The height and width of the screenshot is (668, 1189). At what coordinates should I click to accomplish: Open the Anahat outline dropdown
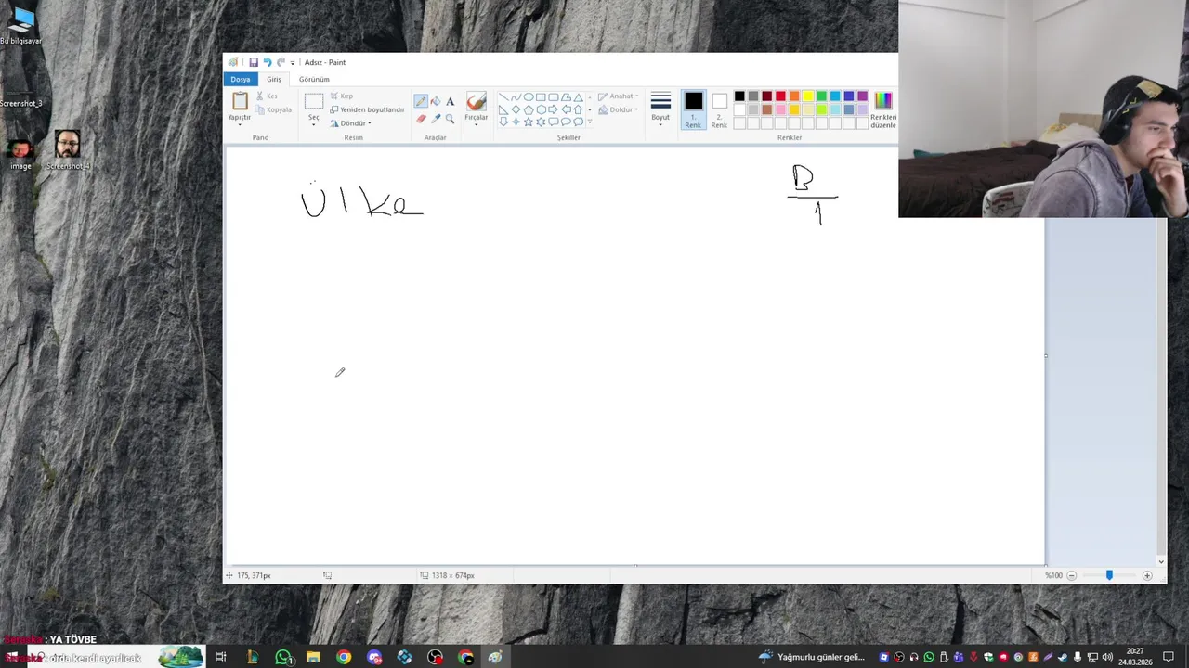tap(618, 96)
